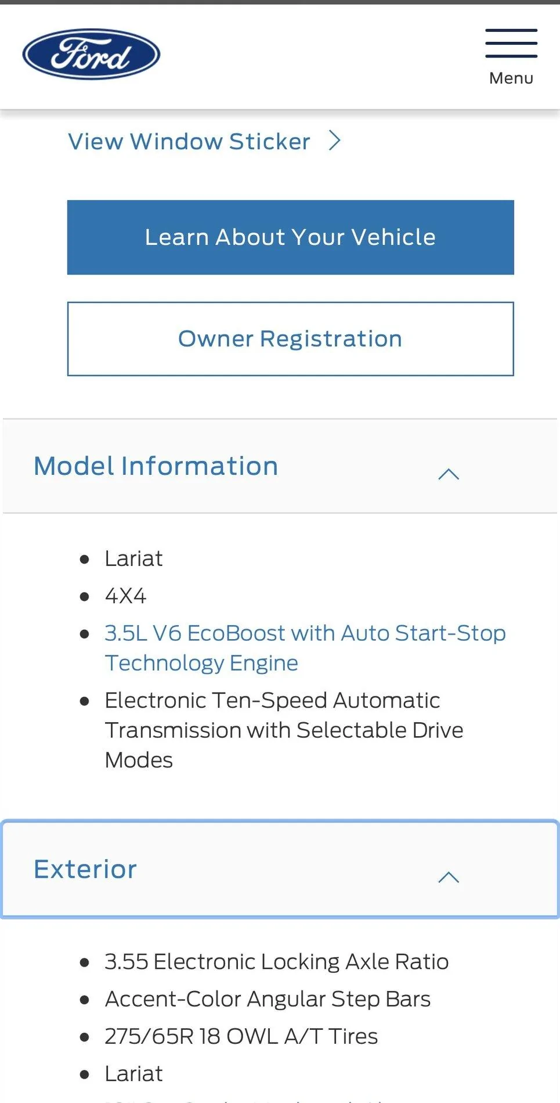Click the chevron next to View Window Sticker
Screen dimensions: 560x1103
(334, 140)
